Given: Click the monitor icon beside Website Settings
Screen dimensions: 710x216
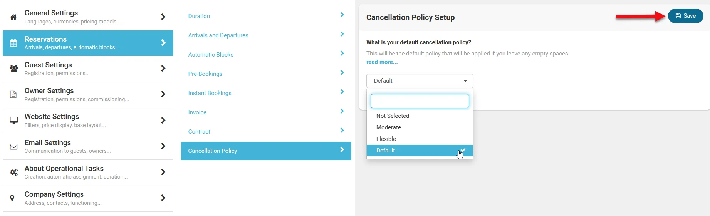Looking at the screenshot, I should 14,121.
